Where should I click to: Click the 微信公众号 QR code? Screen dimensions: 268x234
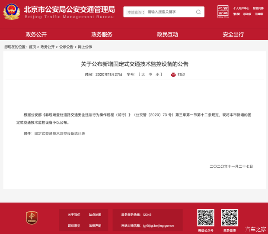206,218
